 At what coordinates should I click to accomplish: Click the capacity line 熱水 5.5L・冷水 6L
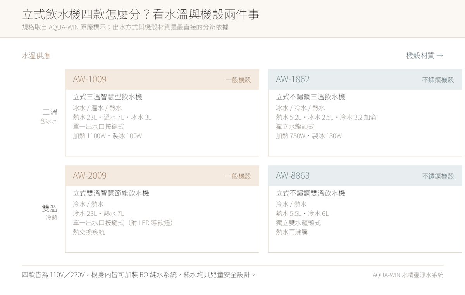(x=302, y=213)
